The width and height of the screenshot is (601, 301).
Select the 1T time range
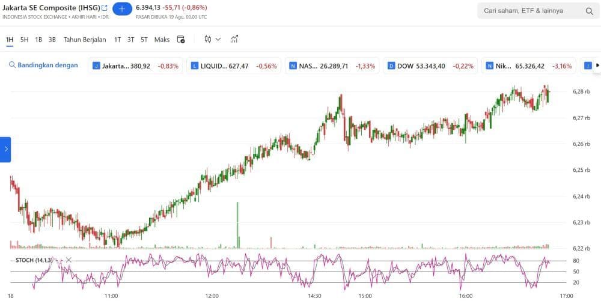click(x=117, y=40)
